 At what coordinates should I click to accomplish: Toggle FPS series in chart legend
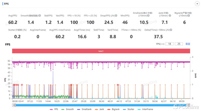54,109
